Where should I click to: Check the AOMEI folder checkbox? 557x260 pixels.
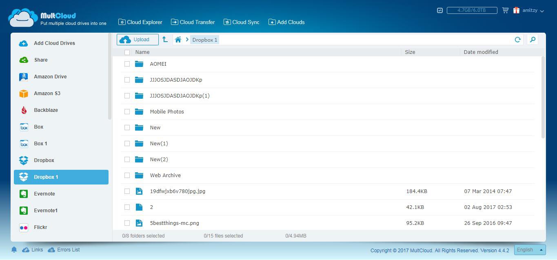[x=127, y=64]
